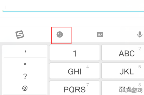Start voice input with the microphone icon
Viewport: 144px width, 95px height.
tap(140, 34)
